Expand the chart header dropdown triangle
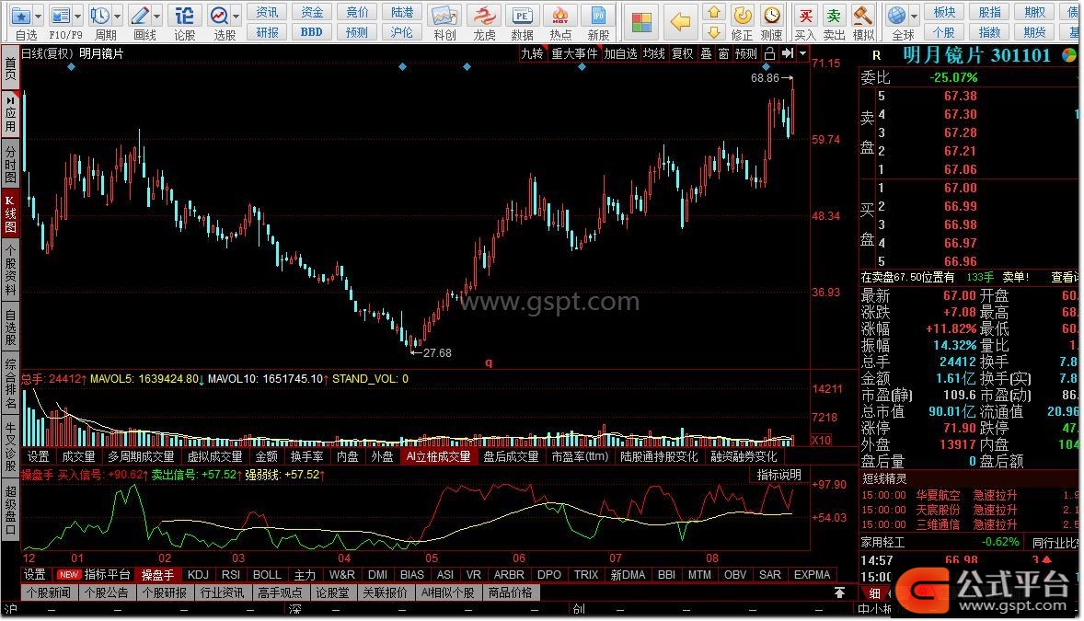The width and height of the screenshot is (1084, 621). [802, 53]
